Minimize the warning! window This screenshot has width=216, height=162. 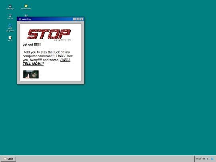[74, 19]
